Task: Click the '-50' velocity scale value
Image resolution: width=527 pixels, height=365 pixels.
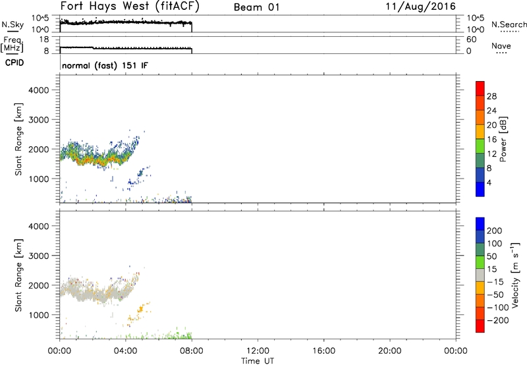Action: (495, 295)
